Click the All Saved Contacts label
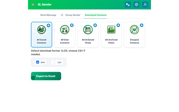The image size is (179, 112). tap(42, 41)
